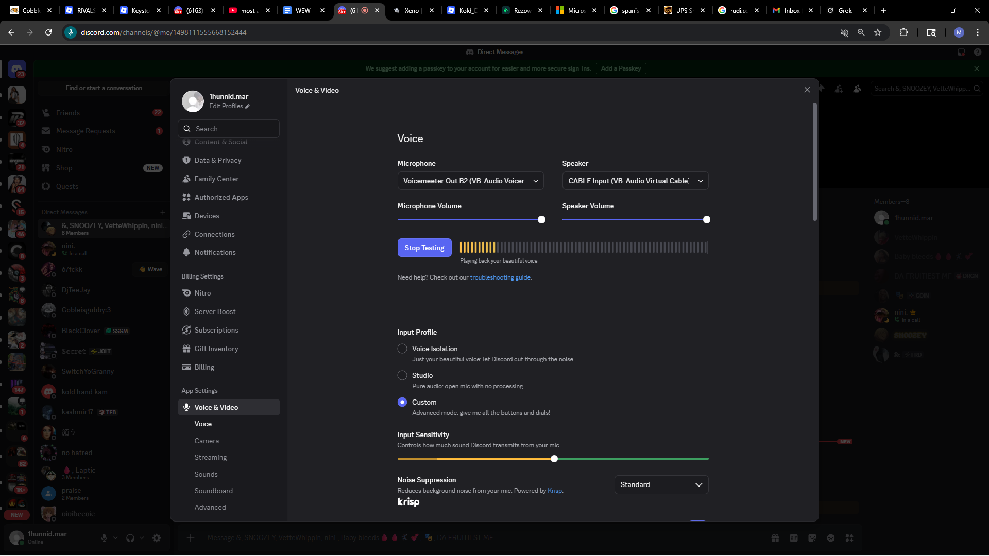
Task: Select Studio input profile
Action: tap(402, 375)
